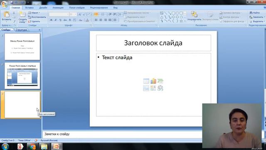Select slide 1 thumbnail in the panel

22,47
